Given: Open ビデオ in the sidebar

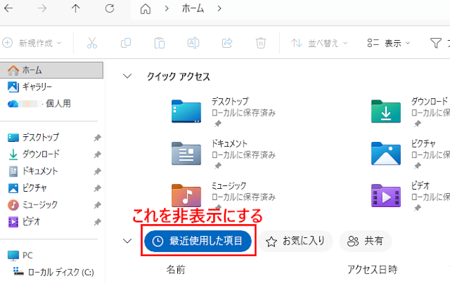Looking at the screenshot, I should pos(24,221).
